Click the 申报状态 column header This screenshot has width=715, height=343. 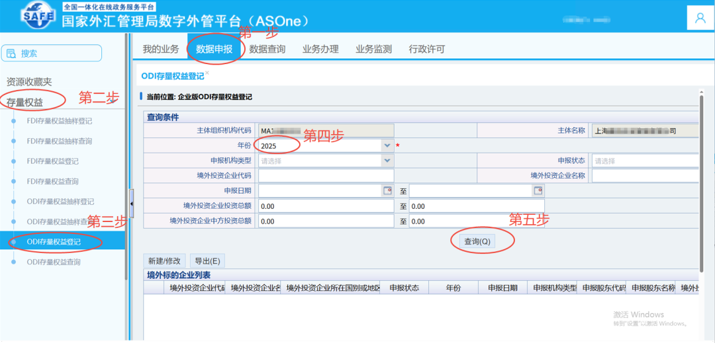[x=405, y=288]
